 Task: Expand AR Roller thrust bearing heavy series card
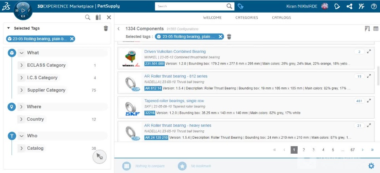point(369,126)
